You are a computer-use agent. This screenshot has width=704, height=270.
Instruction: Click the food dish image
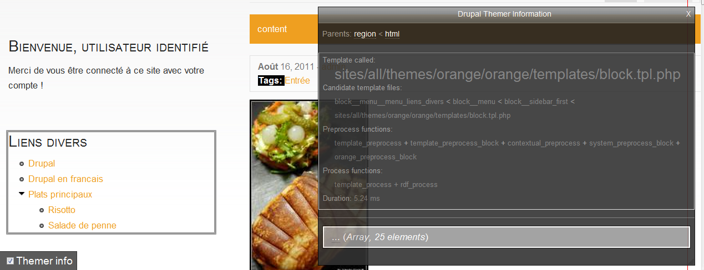coord(284,183)
